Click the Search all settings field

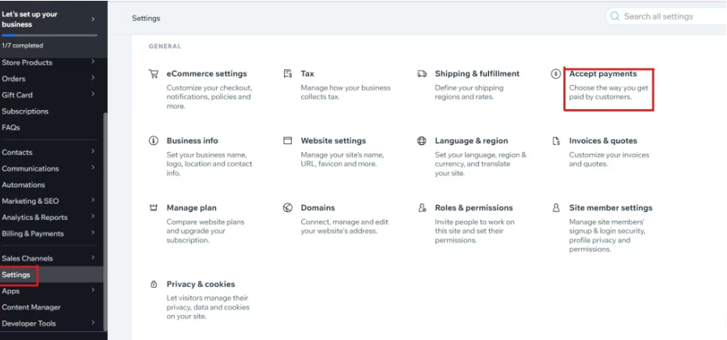point(668,16)
